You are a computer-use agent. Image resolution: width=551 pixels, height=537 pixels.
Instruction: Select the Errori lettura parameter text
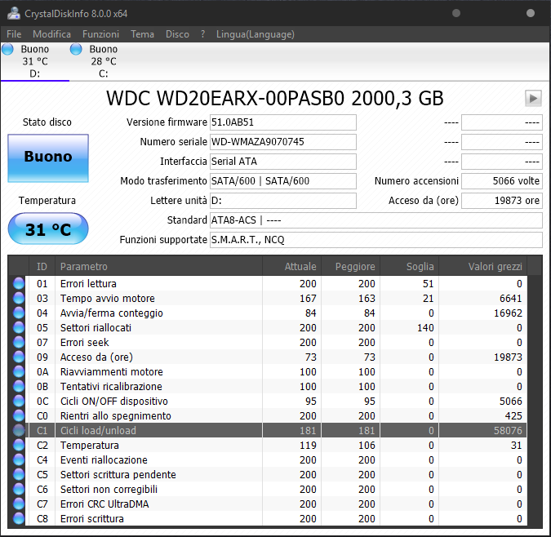pos(88,283)
